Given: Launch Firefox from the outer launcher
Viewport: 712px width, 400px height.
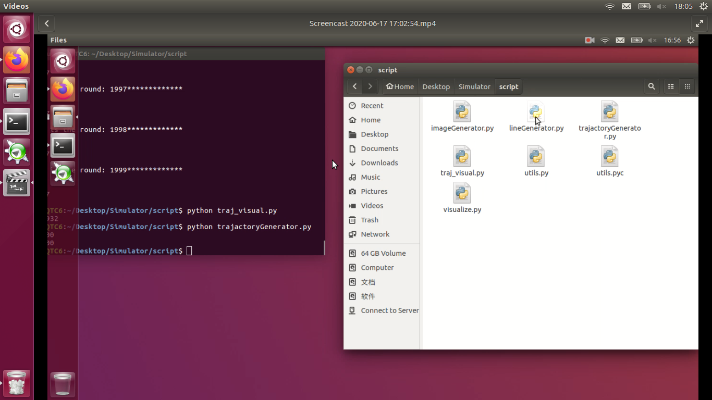Looking at the screenshot, I should [17, 60].
